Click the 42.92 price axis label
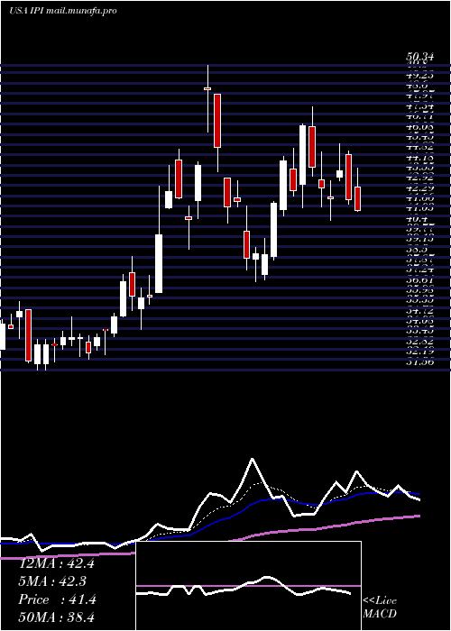The image size is (451, 631). pos(419,178)
